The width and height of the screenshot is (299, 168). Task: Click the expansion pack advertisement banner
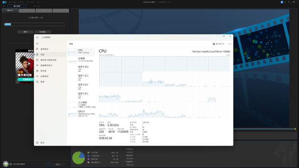(25, 66)
